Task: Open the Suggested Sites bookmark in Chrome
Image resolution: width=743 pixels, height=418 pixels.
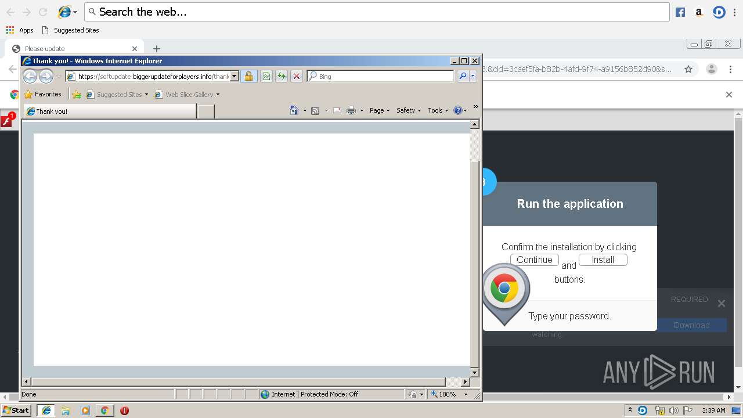Action: coord(70,30)
